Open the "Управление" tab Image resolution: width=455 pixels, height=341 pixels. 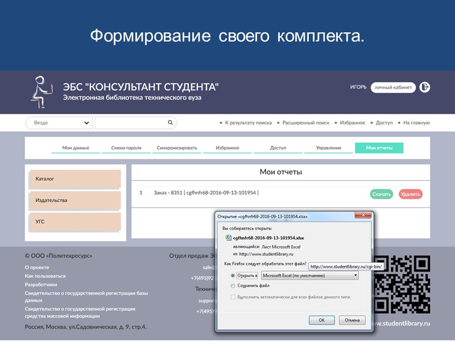tap(329, 148)
